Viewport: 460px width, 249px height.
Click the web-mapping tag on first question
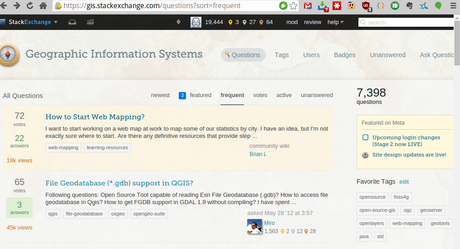[x=63, y=147]
